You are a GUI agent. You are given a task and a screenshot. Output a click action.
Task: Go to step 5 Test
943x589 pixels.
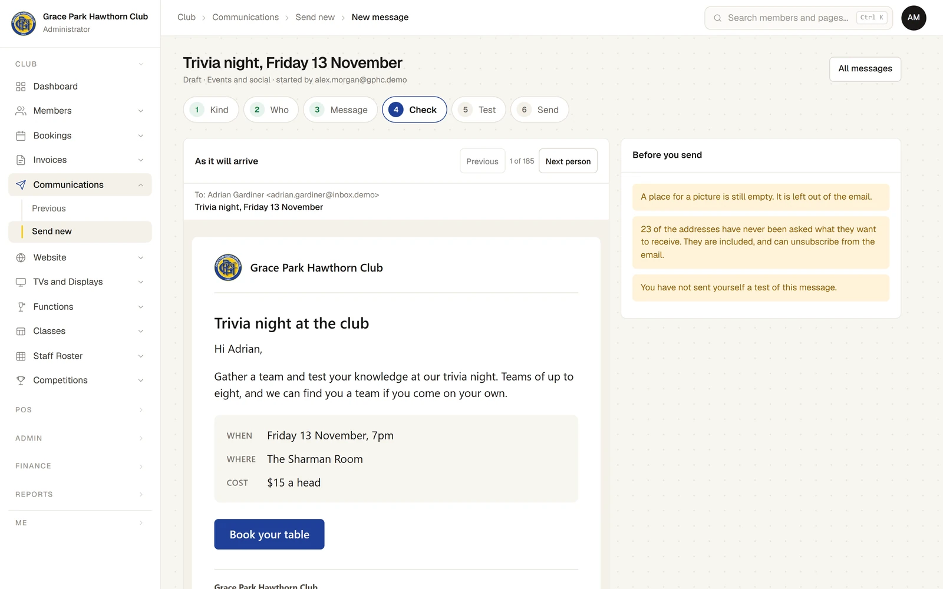[479, 110]
